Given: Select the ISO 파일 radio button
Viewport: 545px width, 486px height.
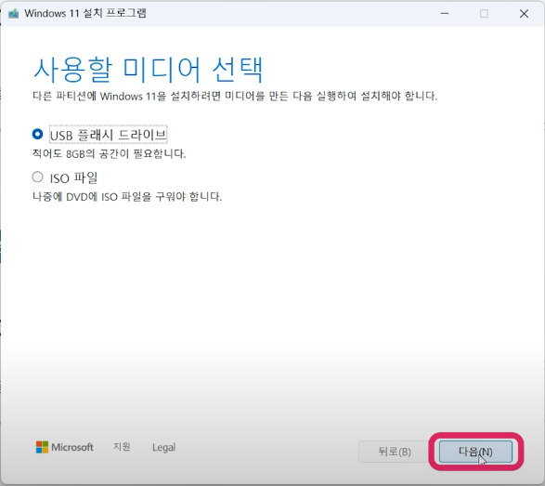Looking at the screenshot, I should (37, 177).
